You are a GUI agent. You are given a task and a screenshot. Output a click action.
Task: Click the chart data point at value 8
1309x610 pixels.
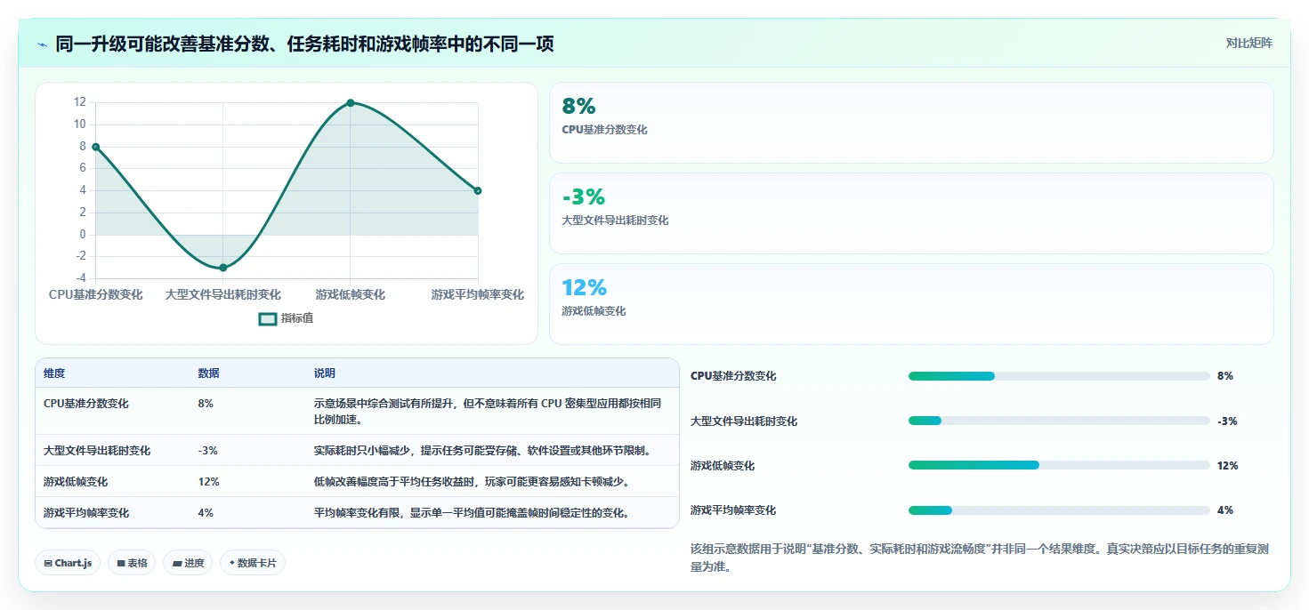[95, 147]
